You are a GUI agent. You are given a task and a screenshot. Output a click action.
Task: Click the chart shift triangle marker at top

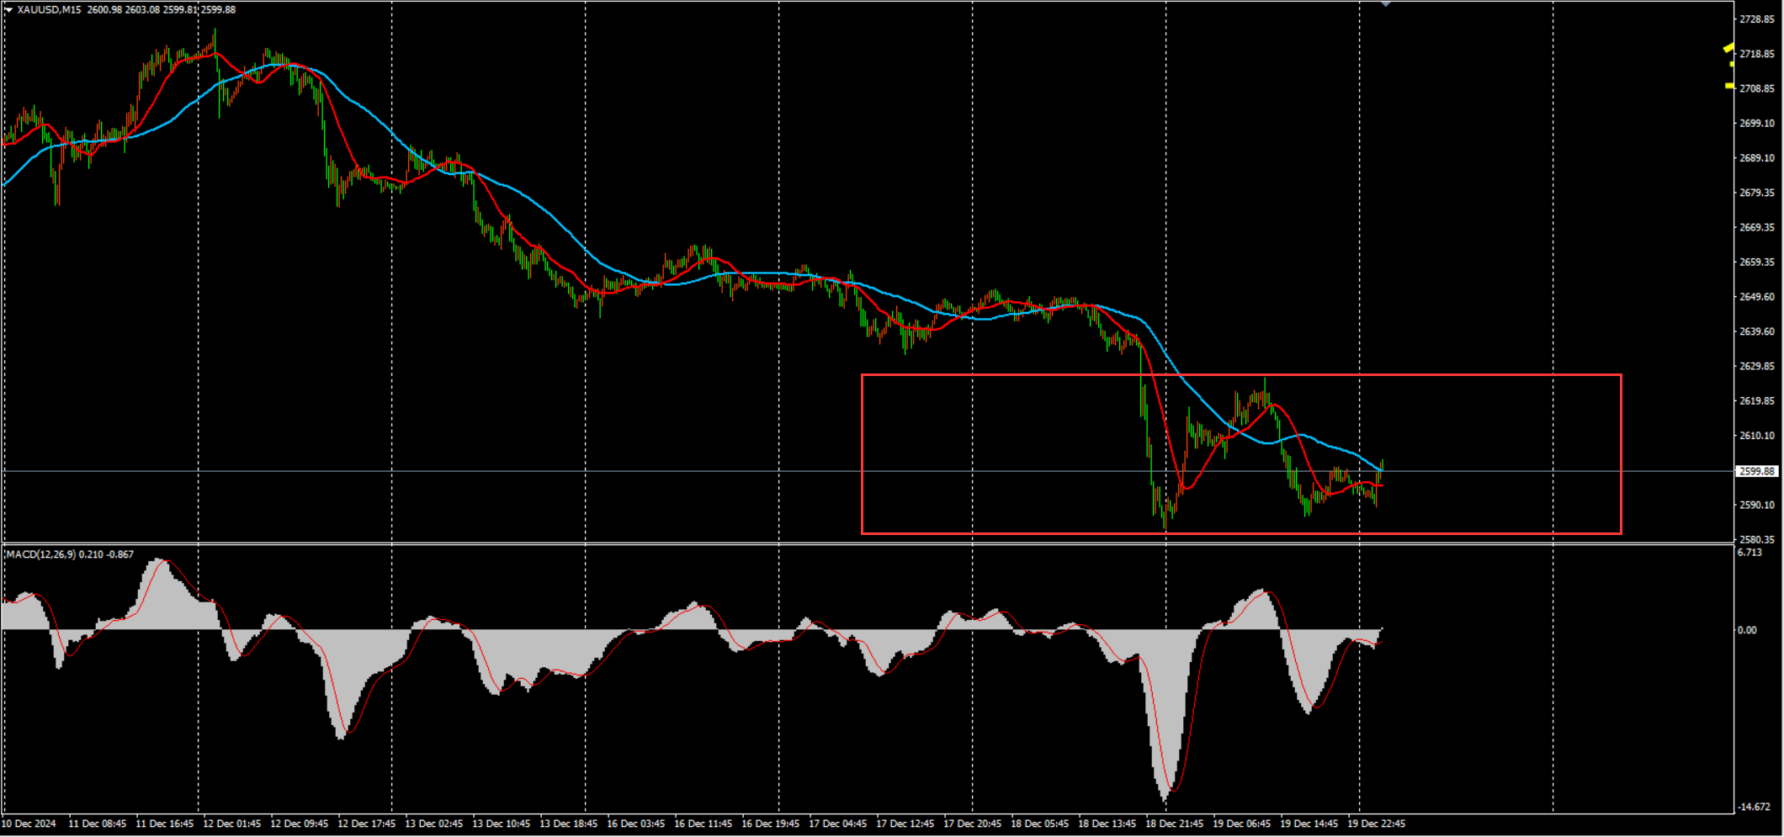(1385, 4)
